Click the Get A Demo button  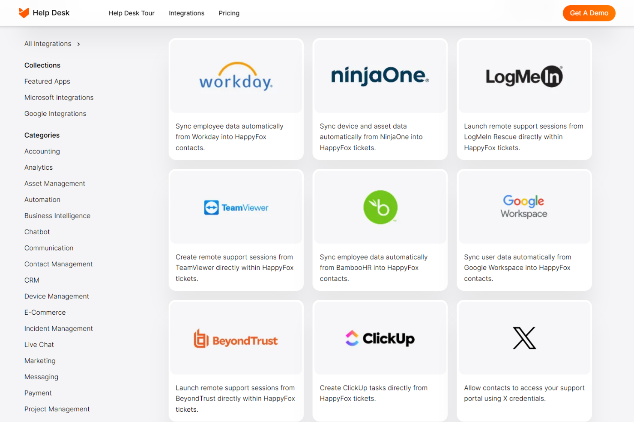589,13
